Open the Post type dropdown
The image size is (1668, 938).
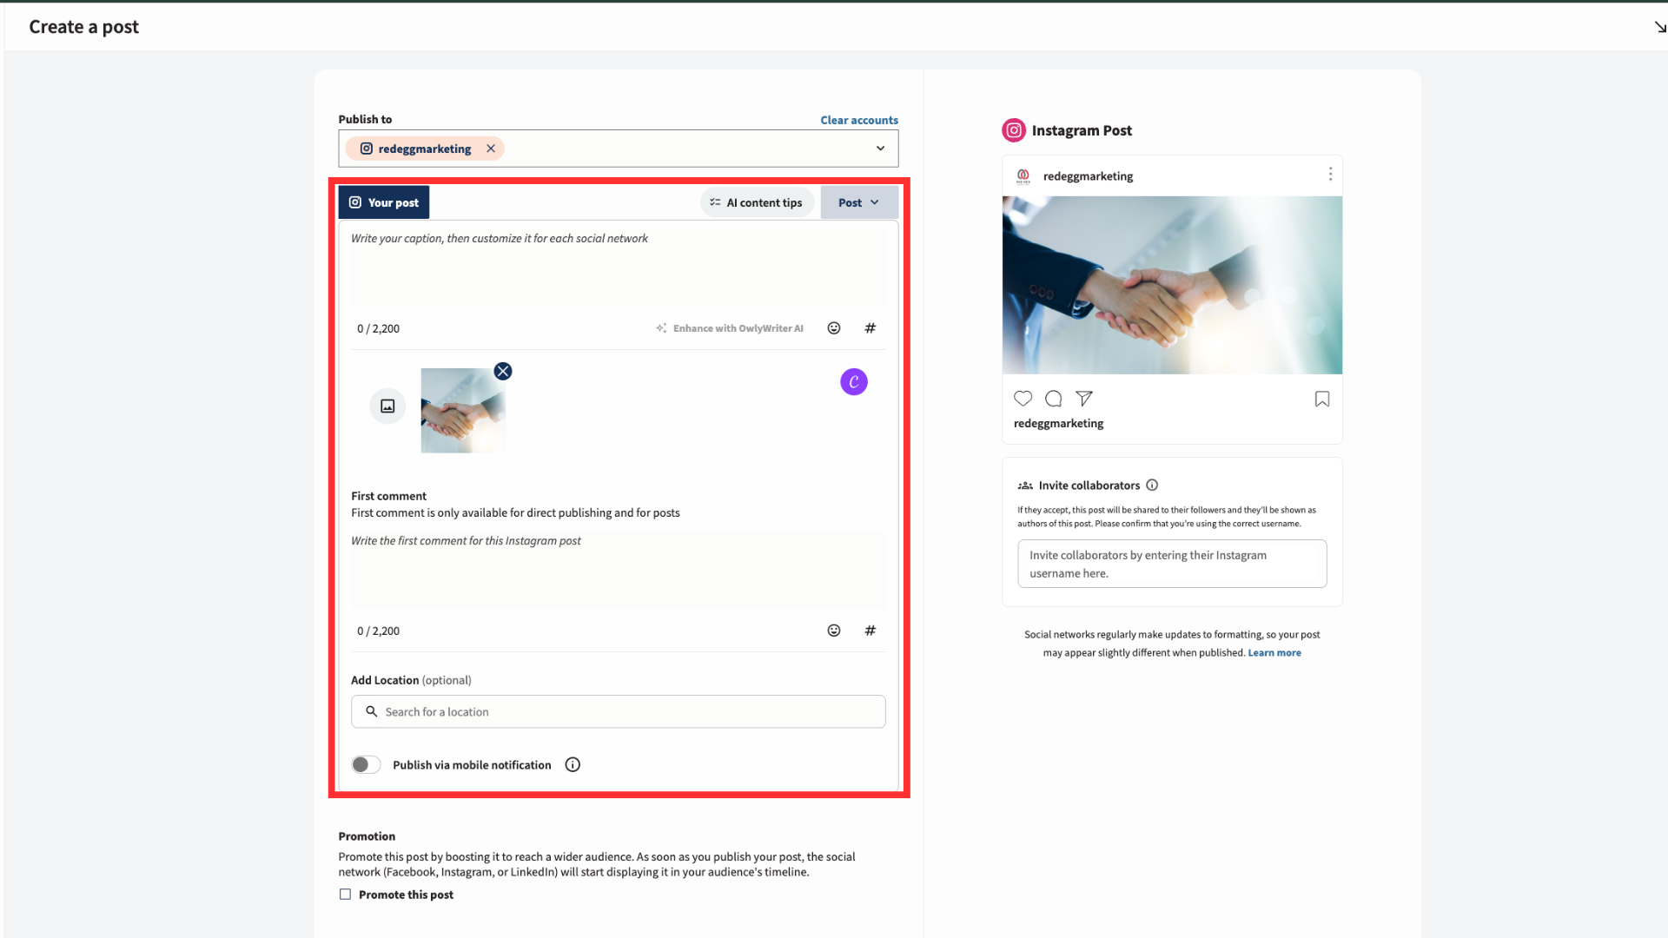(x=858, y=202)
